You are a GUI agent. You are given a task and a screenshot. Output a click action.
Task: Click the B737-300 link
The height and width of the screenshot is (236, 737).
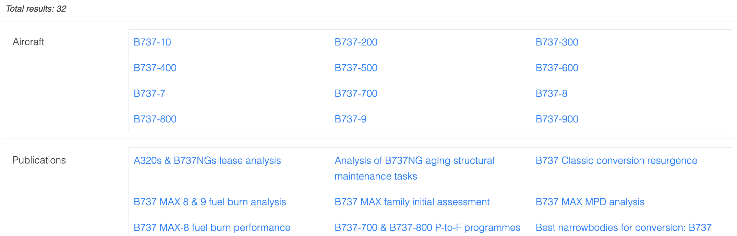557,42
